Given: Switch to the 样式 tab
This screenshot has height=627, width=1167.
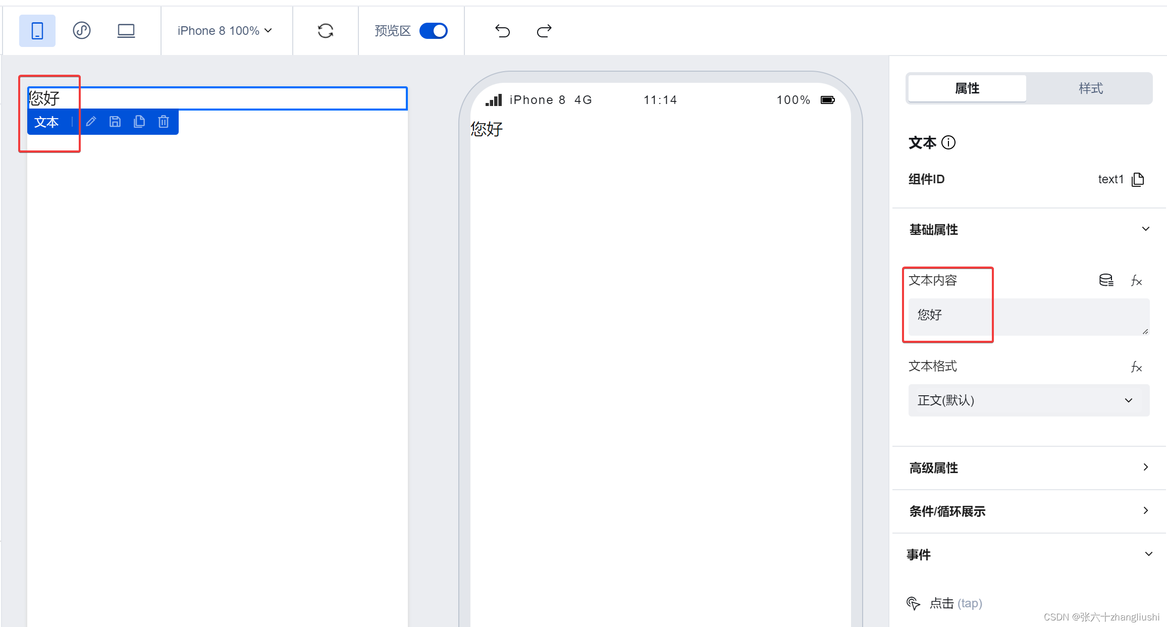Looking at the screenshot, I should coord(1090,88).
